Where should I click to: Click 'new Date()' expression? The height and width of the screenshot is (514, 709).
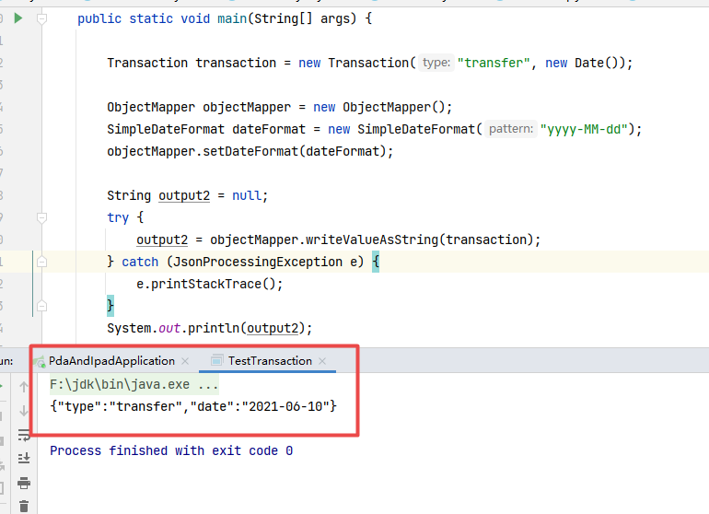[x=584, y=63]
